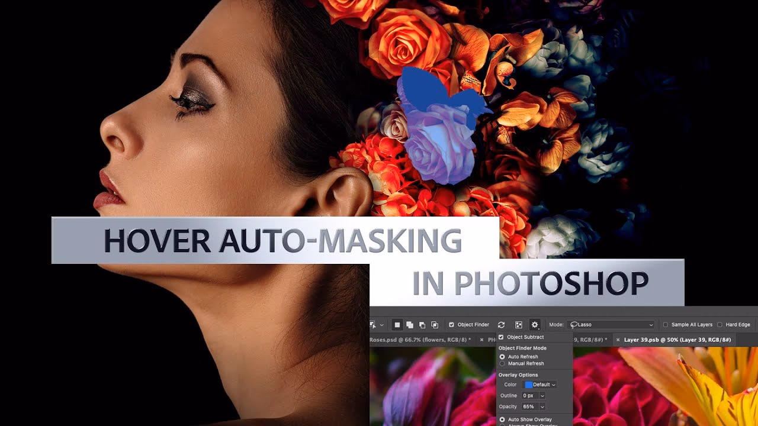Image resolution: width=758 pixels, height=426 pixels.
Task: Open the Object Finder settings gear icon
Action: coord(535,324)
